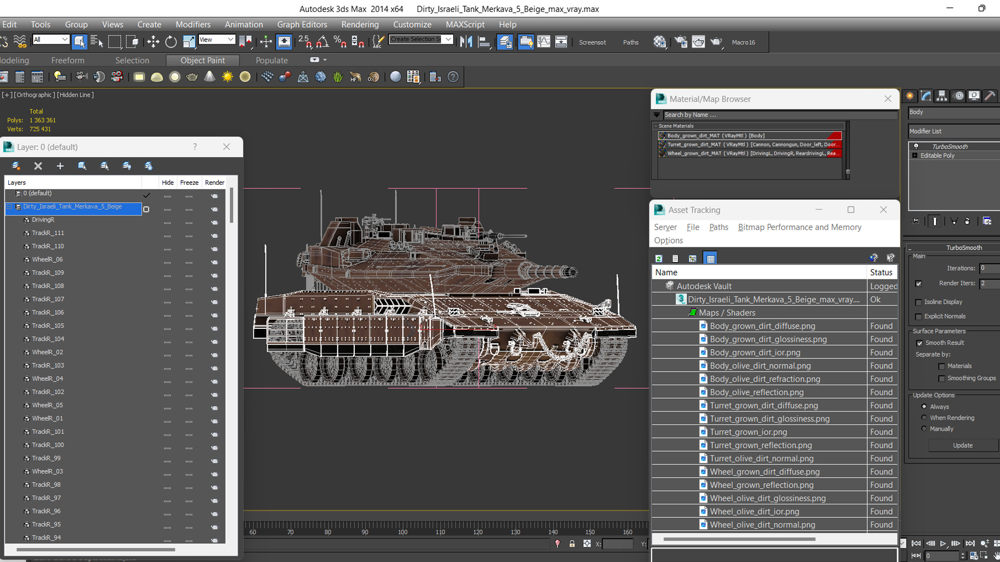Toggle the TurboSmooth modifier lightbulb
This screenshot has height=562, width=1000.
(916, 146)
